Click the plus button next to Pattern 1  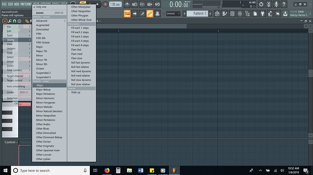click(x=210, y=14)
